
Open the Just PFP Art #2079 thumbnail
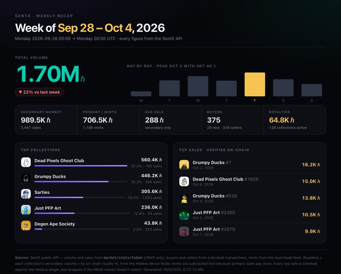(x=184, y=231)
